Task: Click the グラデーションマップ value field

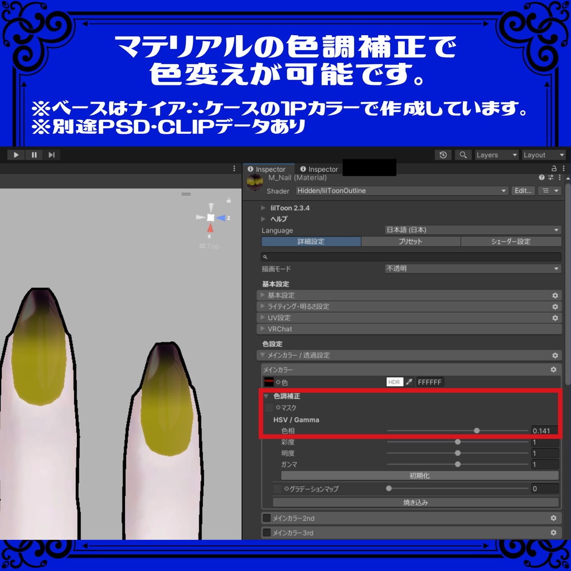Action: click(544, 488)
